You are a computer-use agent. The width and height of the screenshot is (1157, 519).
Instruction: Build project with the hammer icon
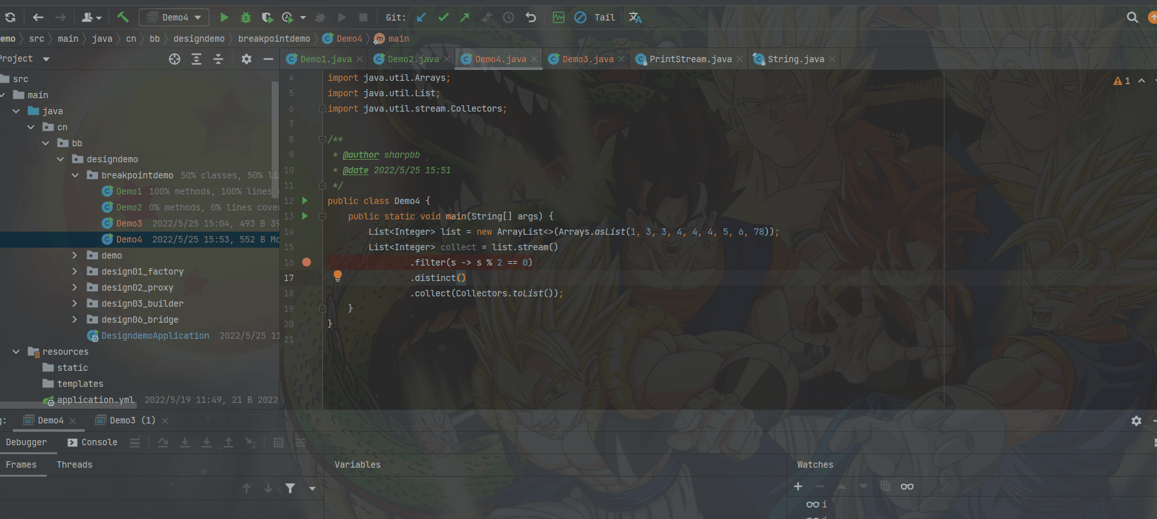tap(123, 17)
